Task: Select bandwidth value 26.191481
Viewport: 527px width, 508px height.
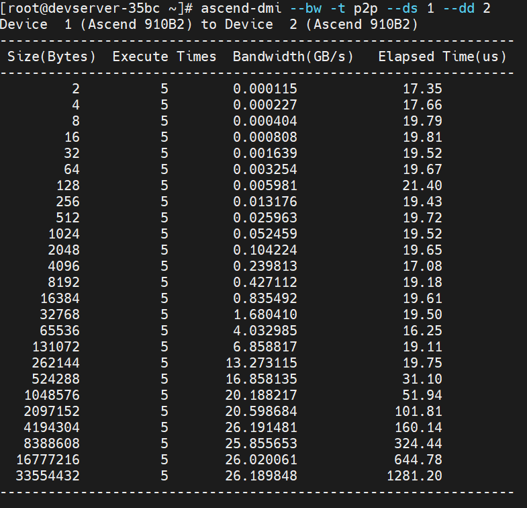Action: click(261, 427)
